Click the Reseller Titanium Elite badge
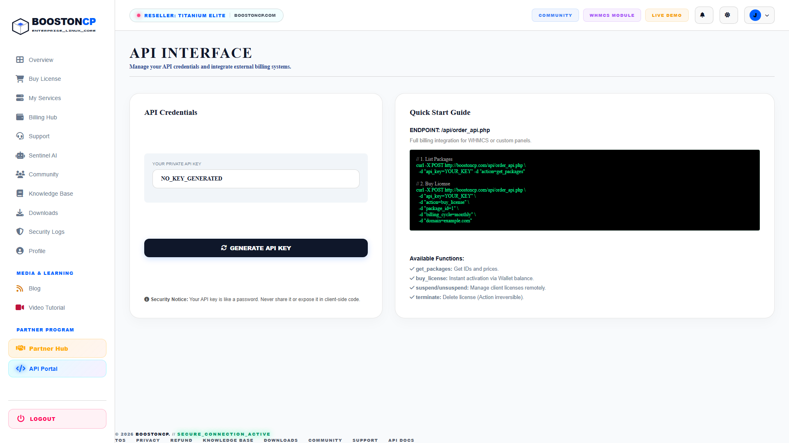The width and height of the screenshot is (789, 443). 206,15
